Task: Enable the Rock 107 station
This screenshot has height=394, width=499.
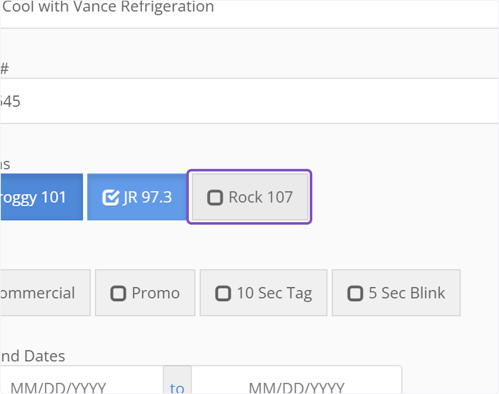Action: 250,197
